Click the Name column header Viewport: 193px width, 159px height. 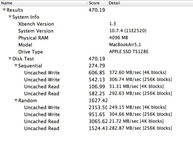tap(44, 3)
